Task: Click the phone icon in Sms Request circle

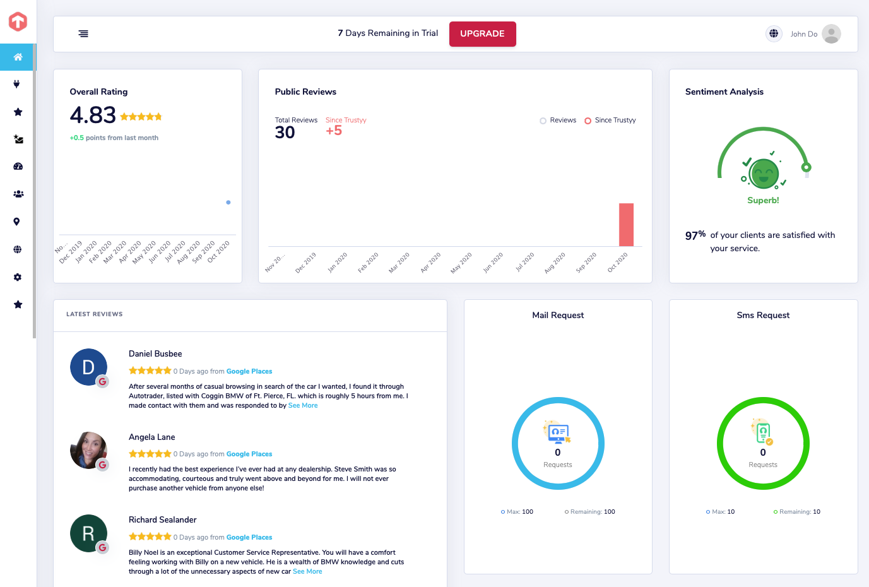Action: [763, 432]
